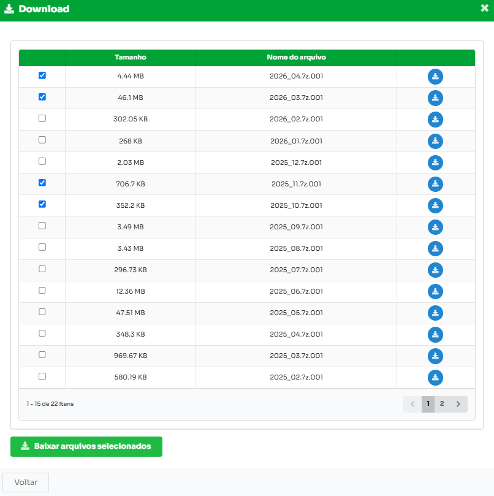Click the 4.44 MB size cell
Image resolution: width=494 pixels, height=496 pixels.
(131, 76)
